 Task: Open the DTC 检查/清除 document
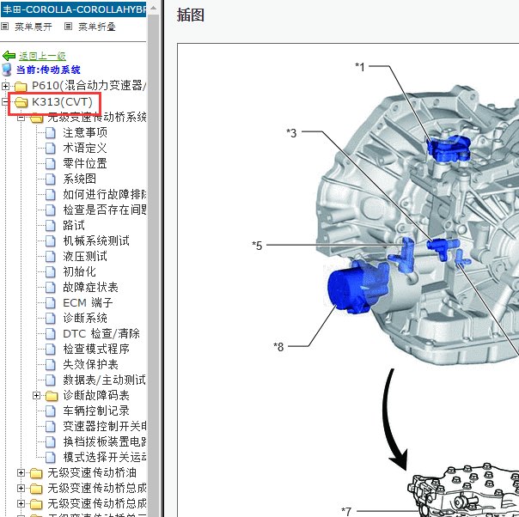point(101,333)
